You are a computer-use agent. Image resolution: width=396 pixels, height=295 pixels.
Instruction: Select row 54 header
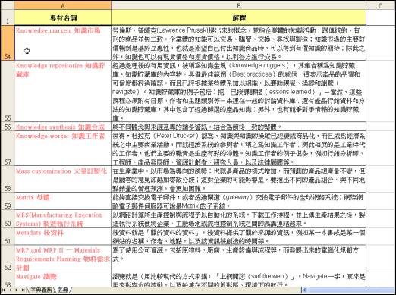click(8, 43)
